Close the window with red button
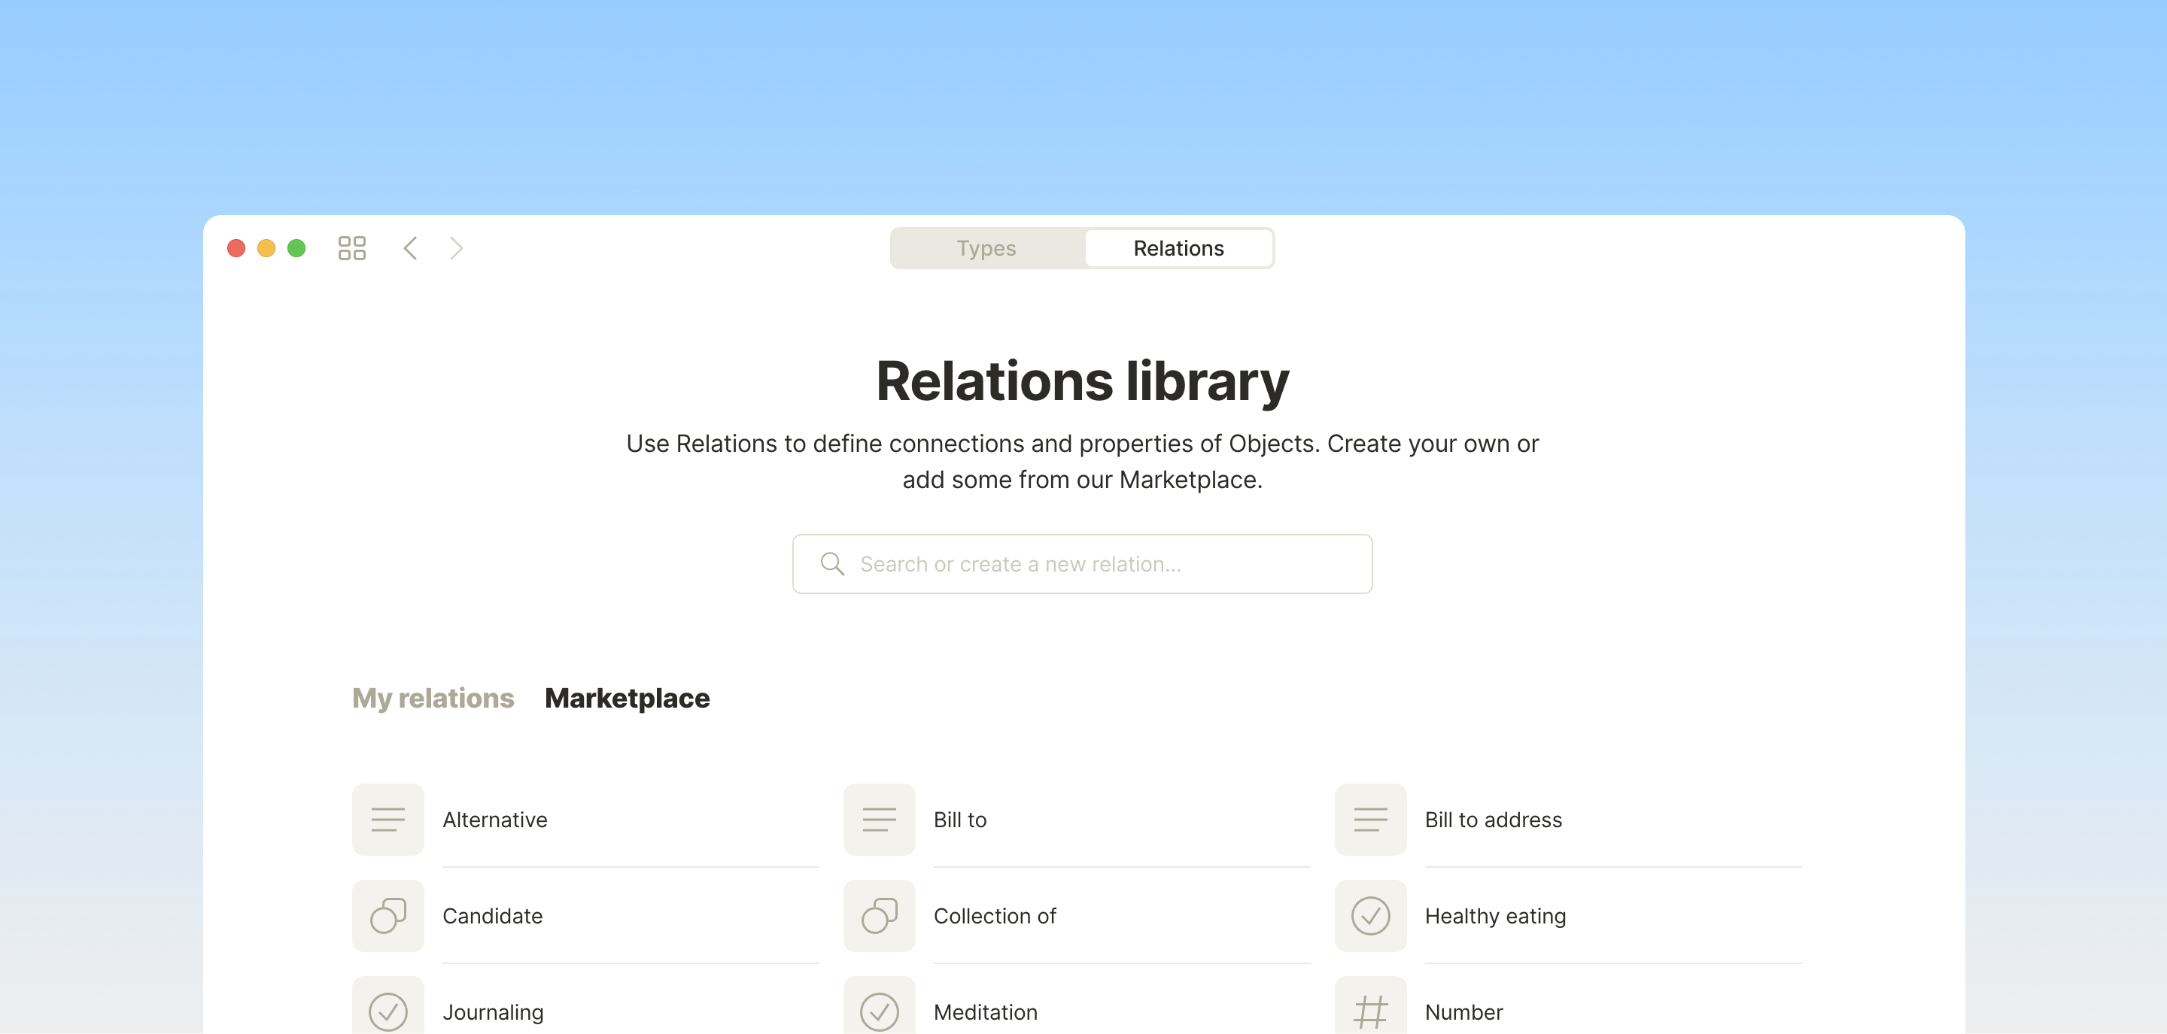Viewport: 2167px width, 1034px height. (236, 248)
